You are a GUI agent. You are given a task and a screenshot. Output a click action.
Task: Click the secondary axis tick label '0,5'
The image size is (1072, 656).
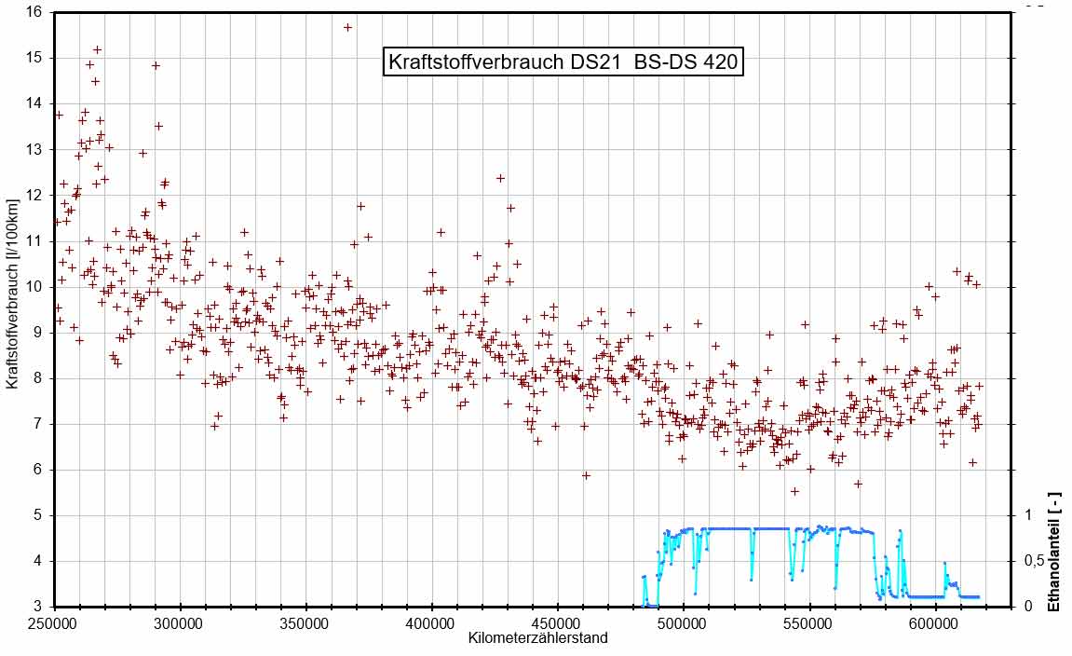tap(1033, 561)
